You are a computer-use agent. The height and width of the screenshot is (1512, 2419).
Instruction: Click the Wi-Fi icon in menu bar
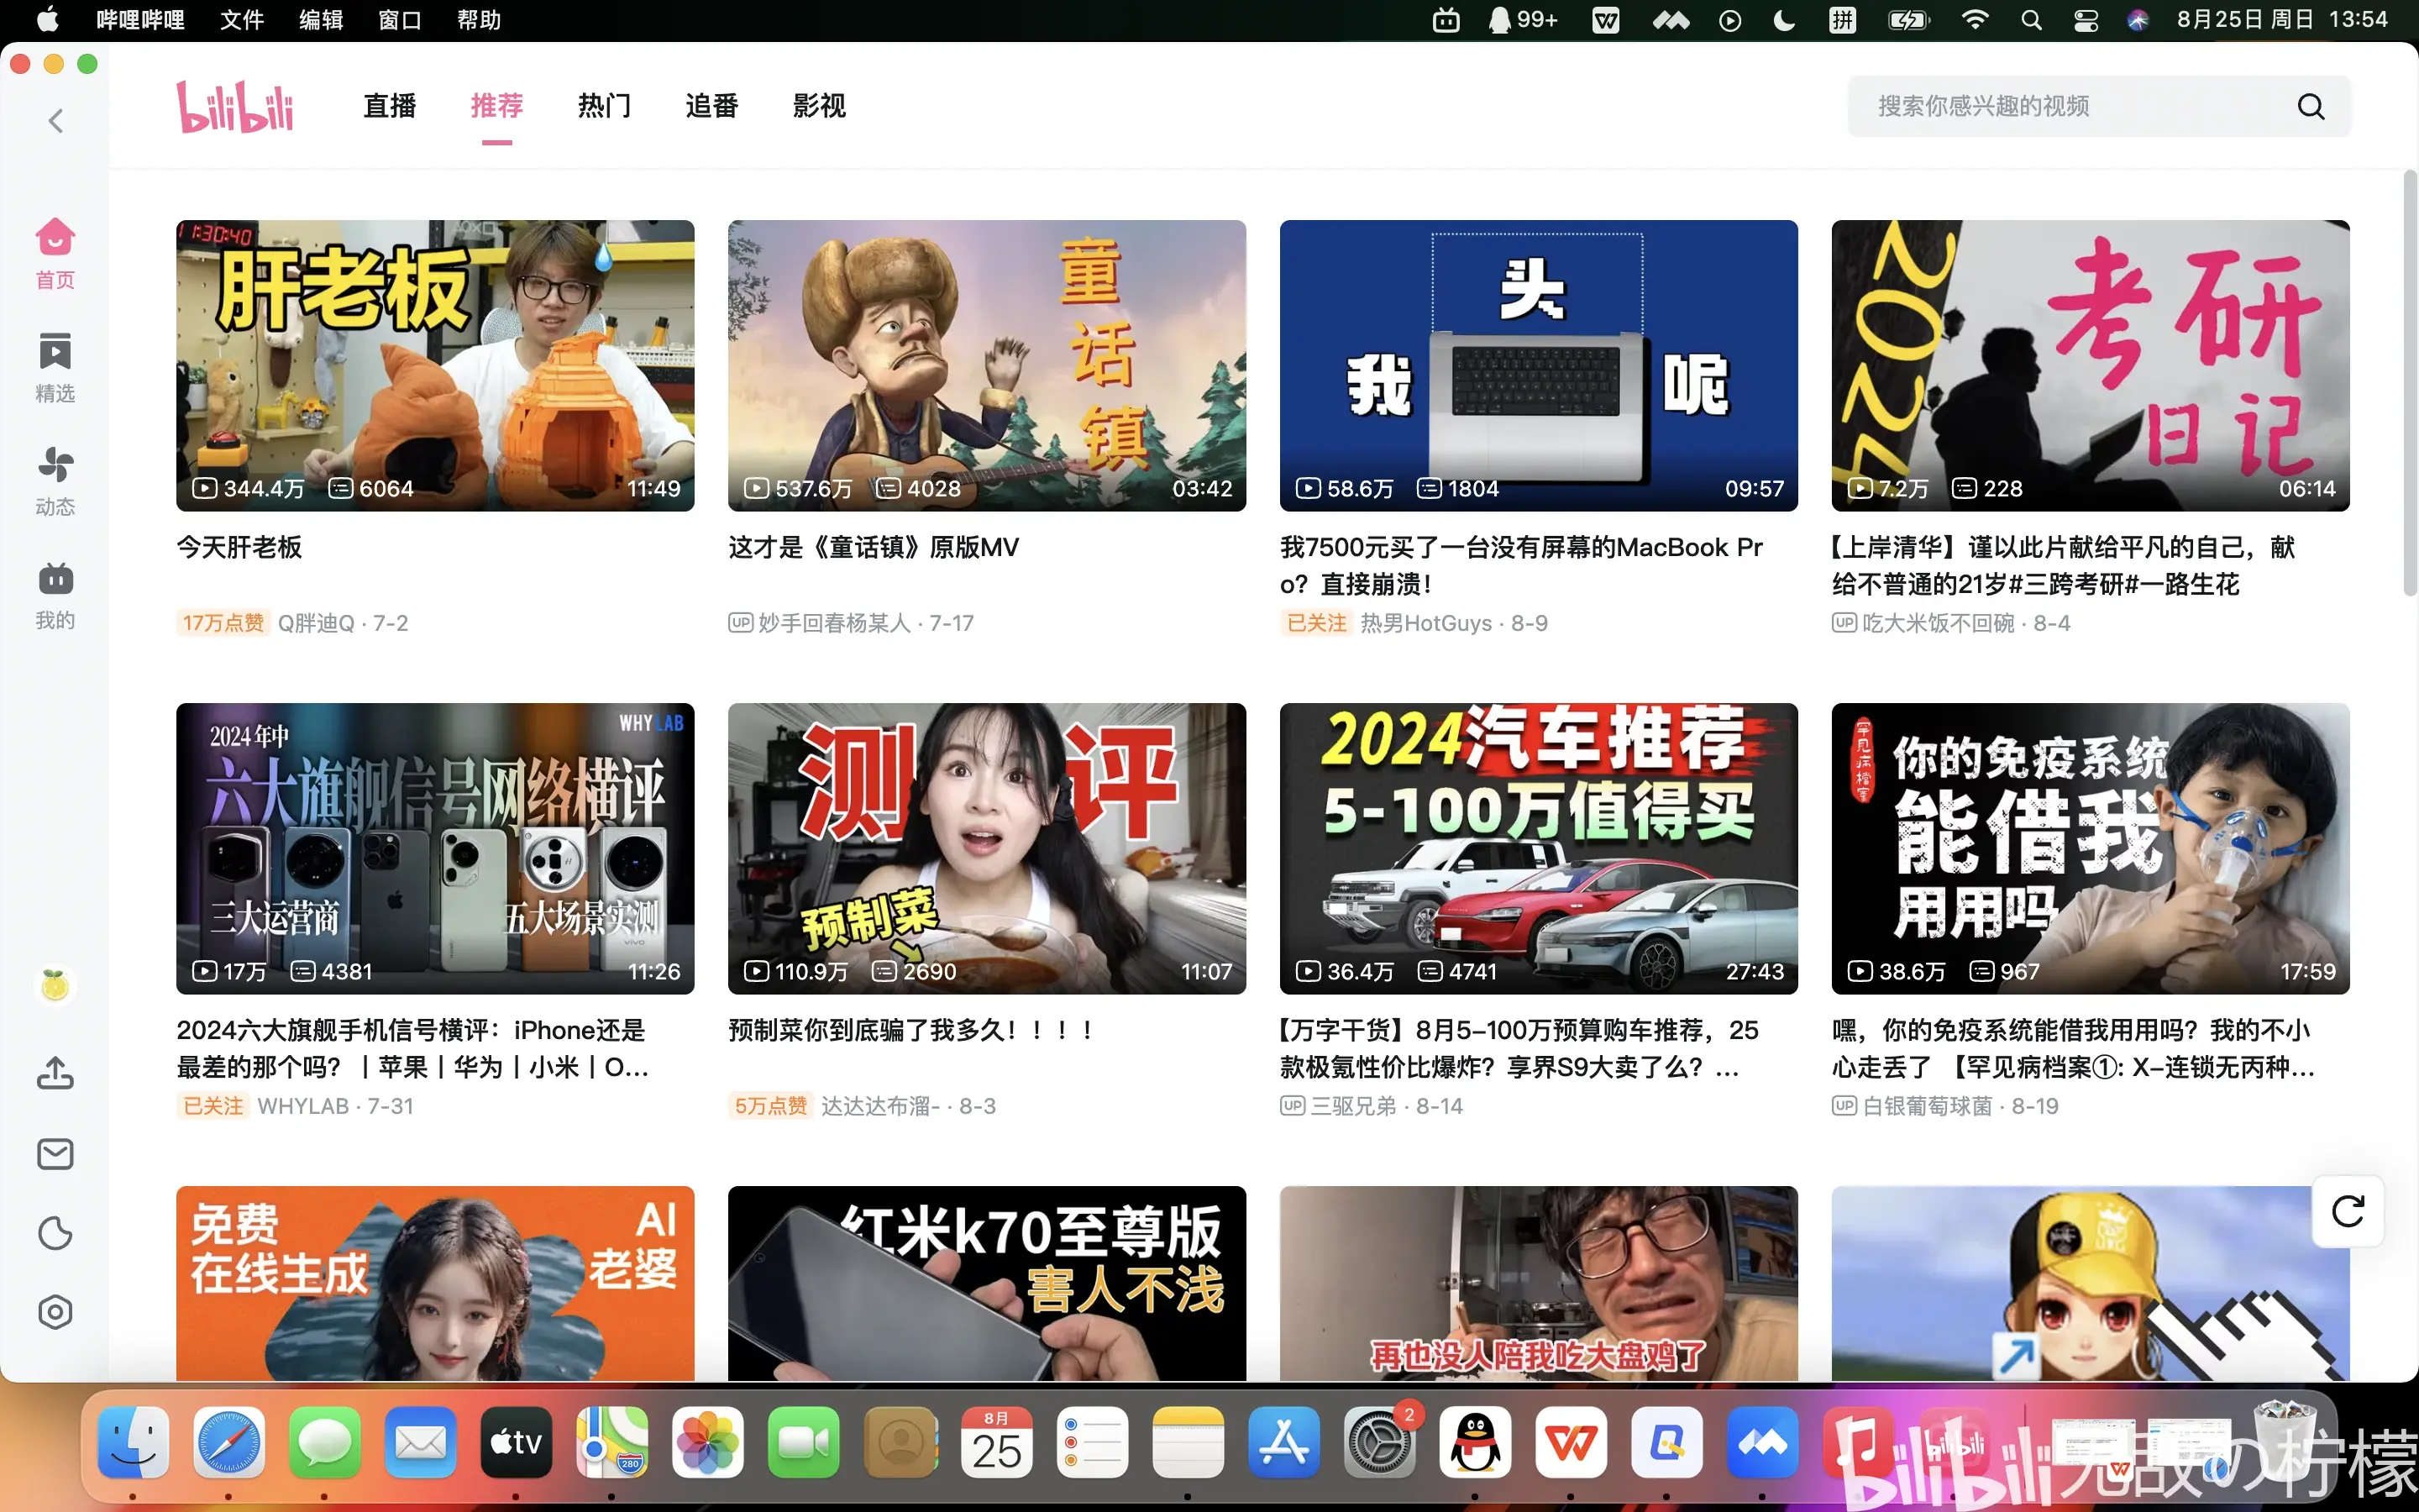pyautogui.click(x=1974, y=20)
